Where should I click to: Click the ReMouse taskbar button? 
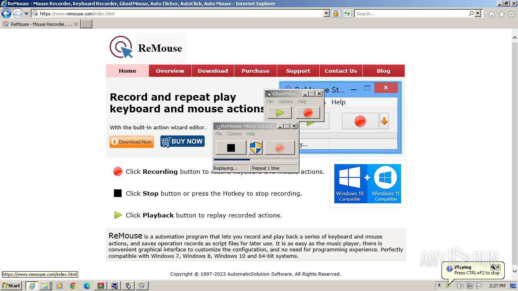pos(142,286)
